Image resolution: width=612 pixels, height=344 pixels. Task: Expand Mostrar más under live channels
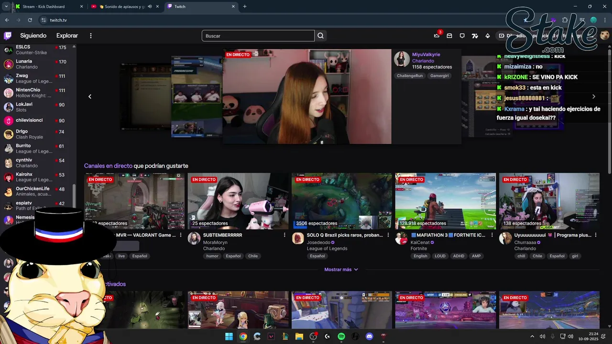pyautogui.click(x=341, y=269)
